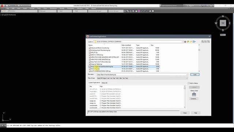The width and height of the screenshot is (234, 132).
Task: Open the viewport controls Top 2D Wireframe label
Action: point(8,15)
